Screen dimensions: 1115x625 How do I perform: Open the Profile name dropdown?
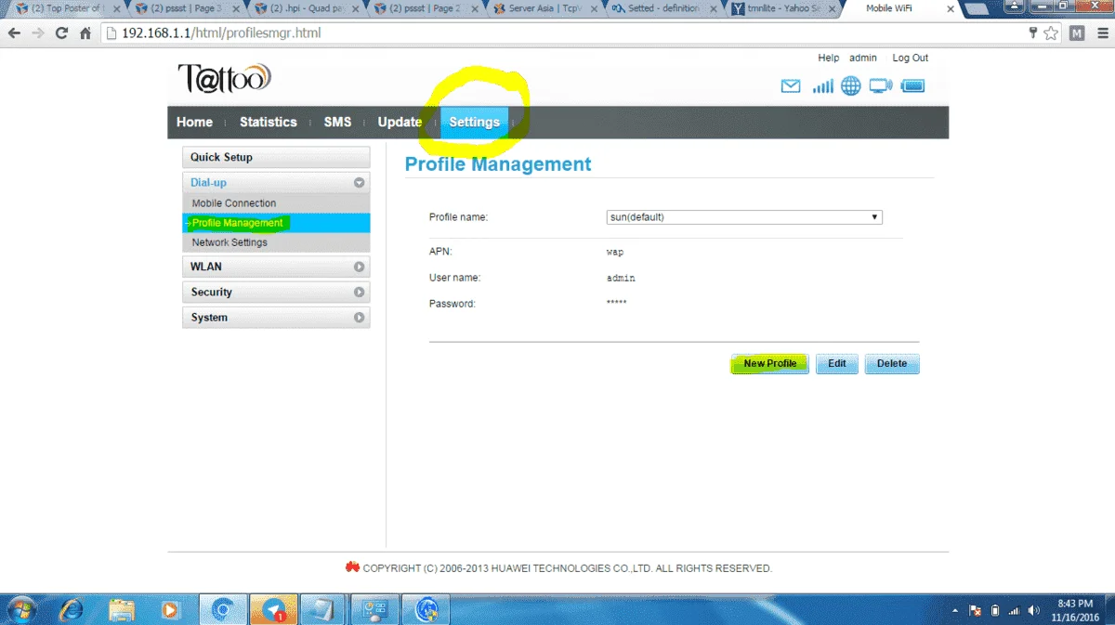tap(743, 217)
